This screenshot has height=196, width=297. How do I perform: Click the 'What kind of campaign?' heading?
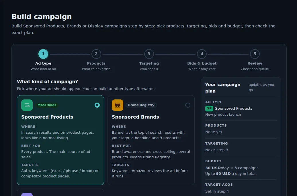[47, 82]
